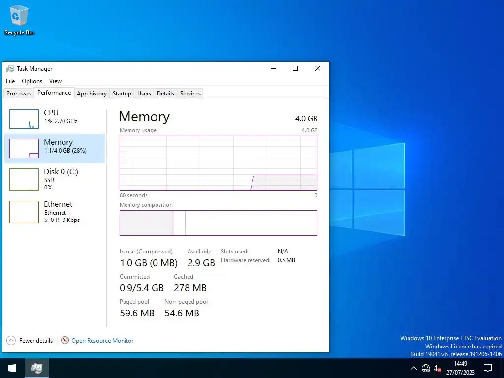Screen dimensions: 504x378
Task: Open the View menu
Action: click(55, 81)
